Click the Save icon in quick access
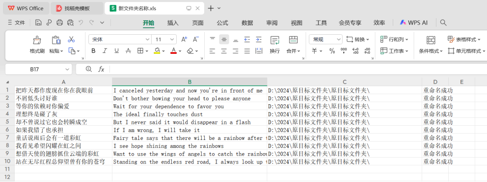 click(x=38, y=23)
